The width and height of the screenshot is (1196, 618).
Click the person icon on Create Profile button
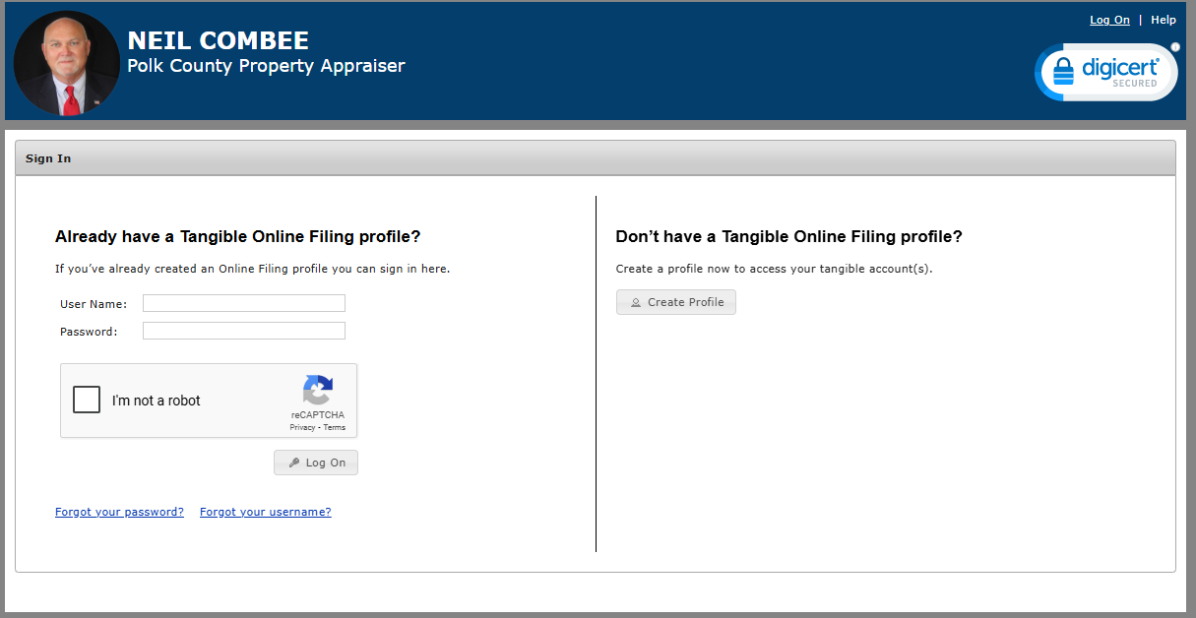coord(636,302)
